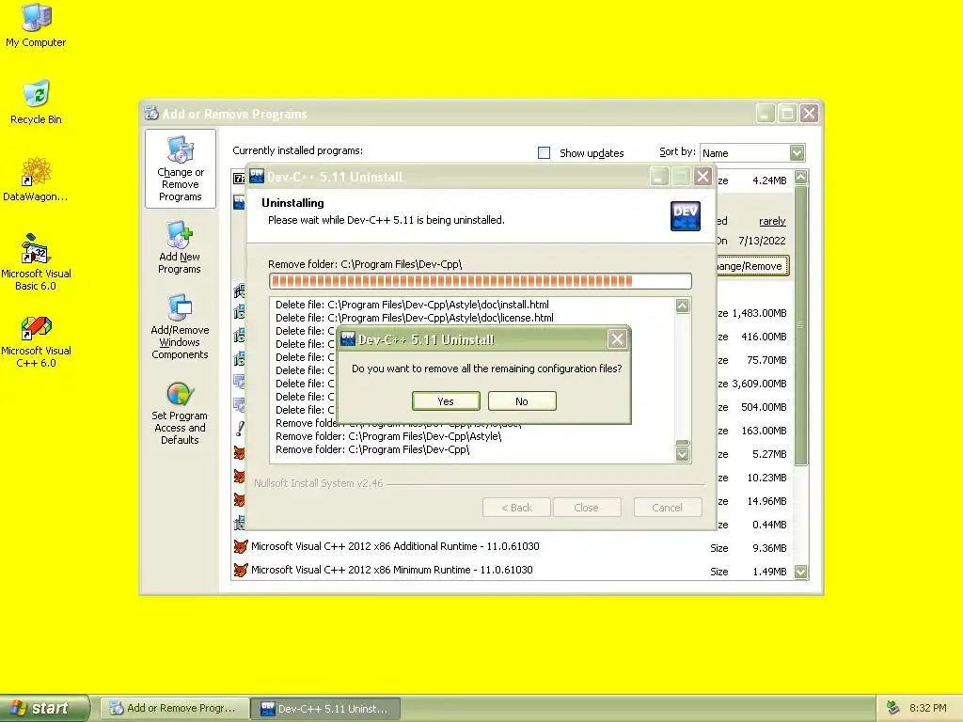The height and width of the screenshot is (722, 963).
Task: Select Visual C++ 2012 x86 Minimum Runtime row
Action: [x=513, y=571]
